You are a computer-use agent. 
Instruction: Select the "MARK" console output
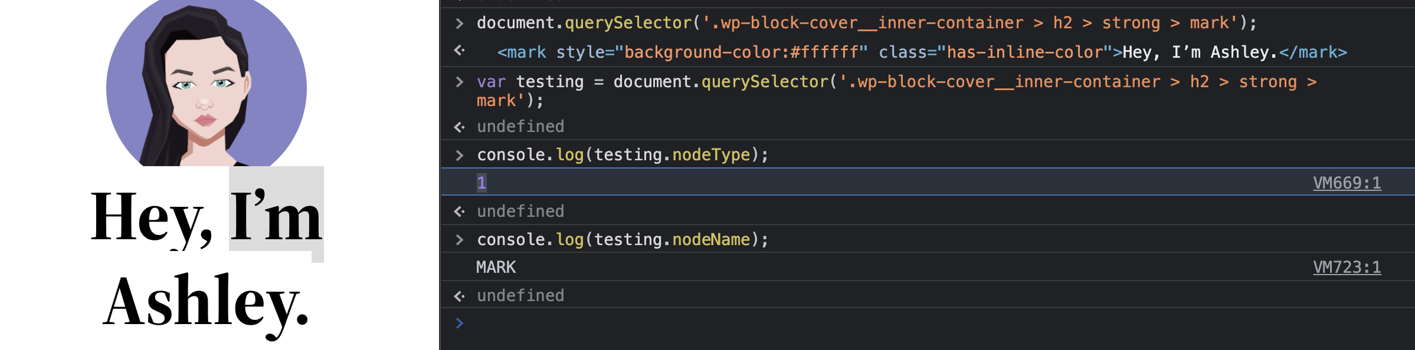tap(496, 268)
